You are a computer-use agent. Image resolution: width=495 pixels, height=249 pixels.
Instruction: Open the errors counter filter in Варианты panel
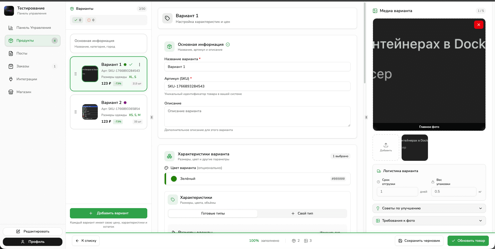[91, 20]
